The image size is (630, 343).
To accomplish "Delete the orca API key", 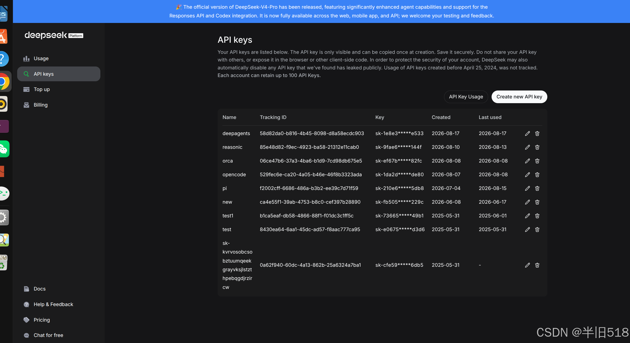I will [x=537, y=161].
